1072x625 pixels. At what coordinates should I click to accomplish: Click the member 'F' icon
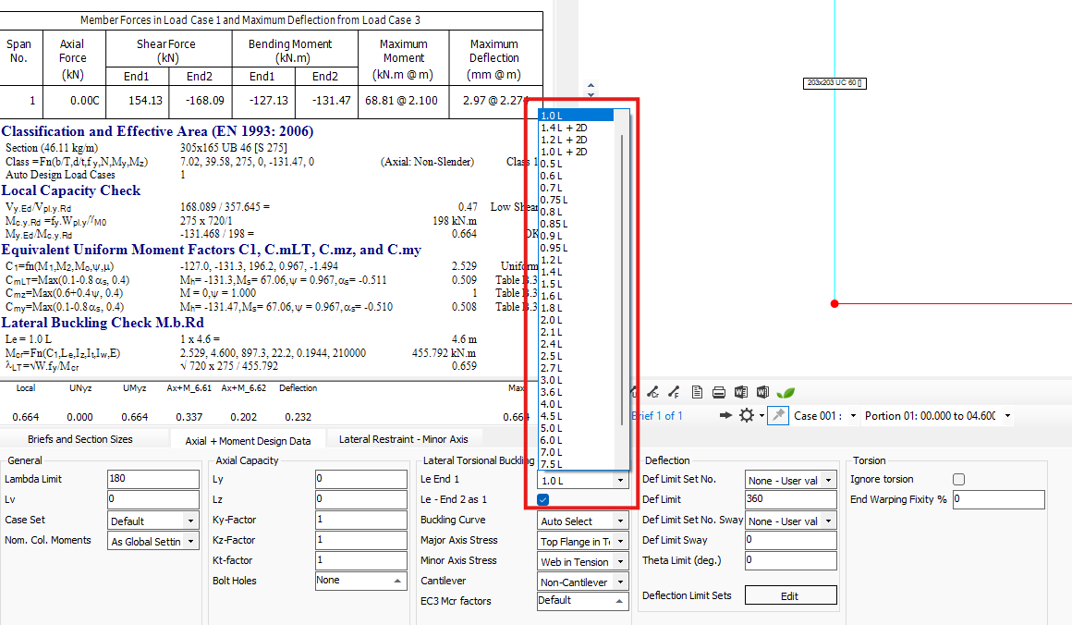674,393
